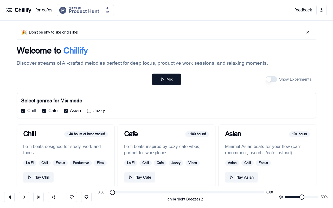Dislike the track with thumbs-down icon
Viewport: 333px width, 208px height.
point(86,197)
